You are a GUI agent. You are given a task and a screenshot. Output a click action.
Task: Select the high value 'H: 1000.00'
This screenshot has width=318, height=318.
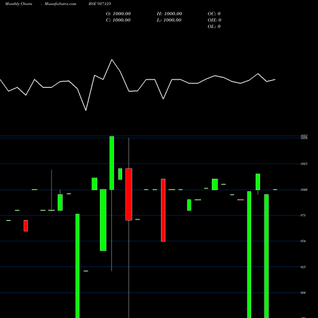coord(169,14)
